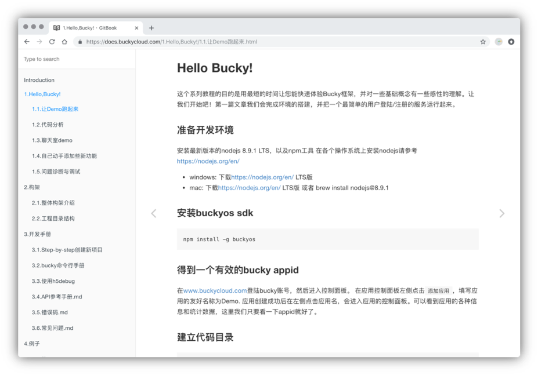Open section 3.3.使用h5debug
The height and width of the screenshot is (375, 538).
[53, 281]
